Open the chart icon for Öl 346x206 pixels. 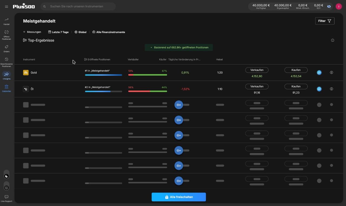pos(319,89)
